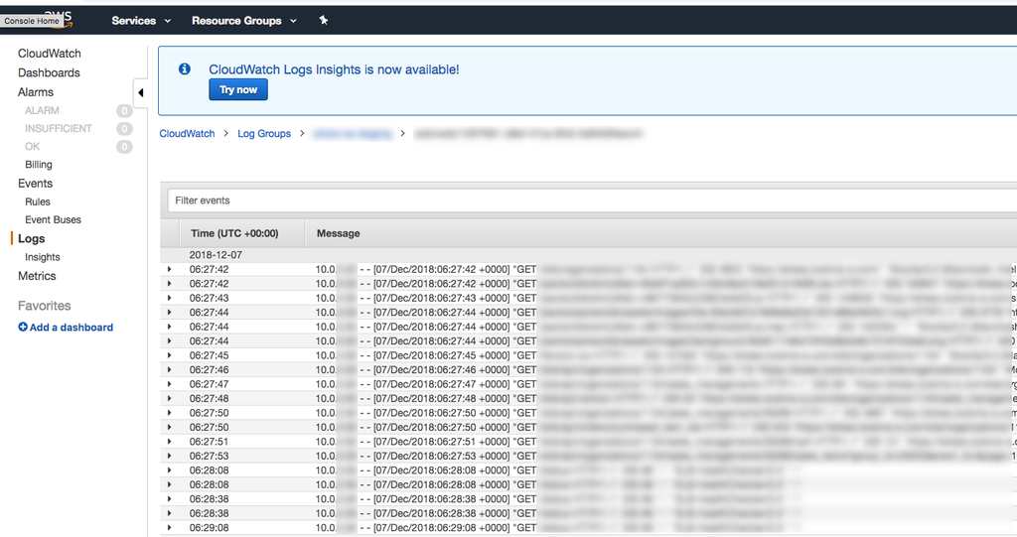
Task: Click the OK count badge showing 0
Action: [x=124, y=147]
